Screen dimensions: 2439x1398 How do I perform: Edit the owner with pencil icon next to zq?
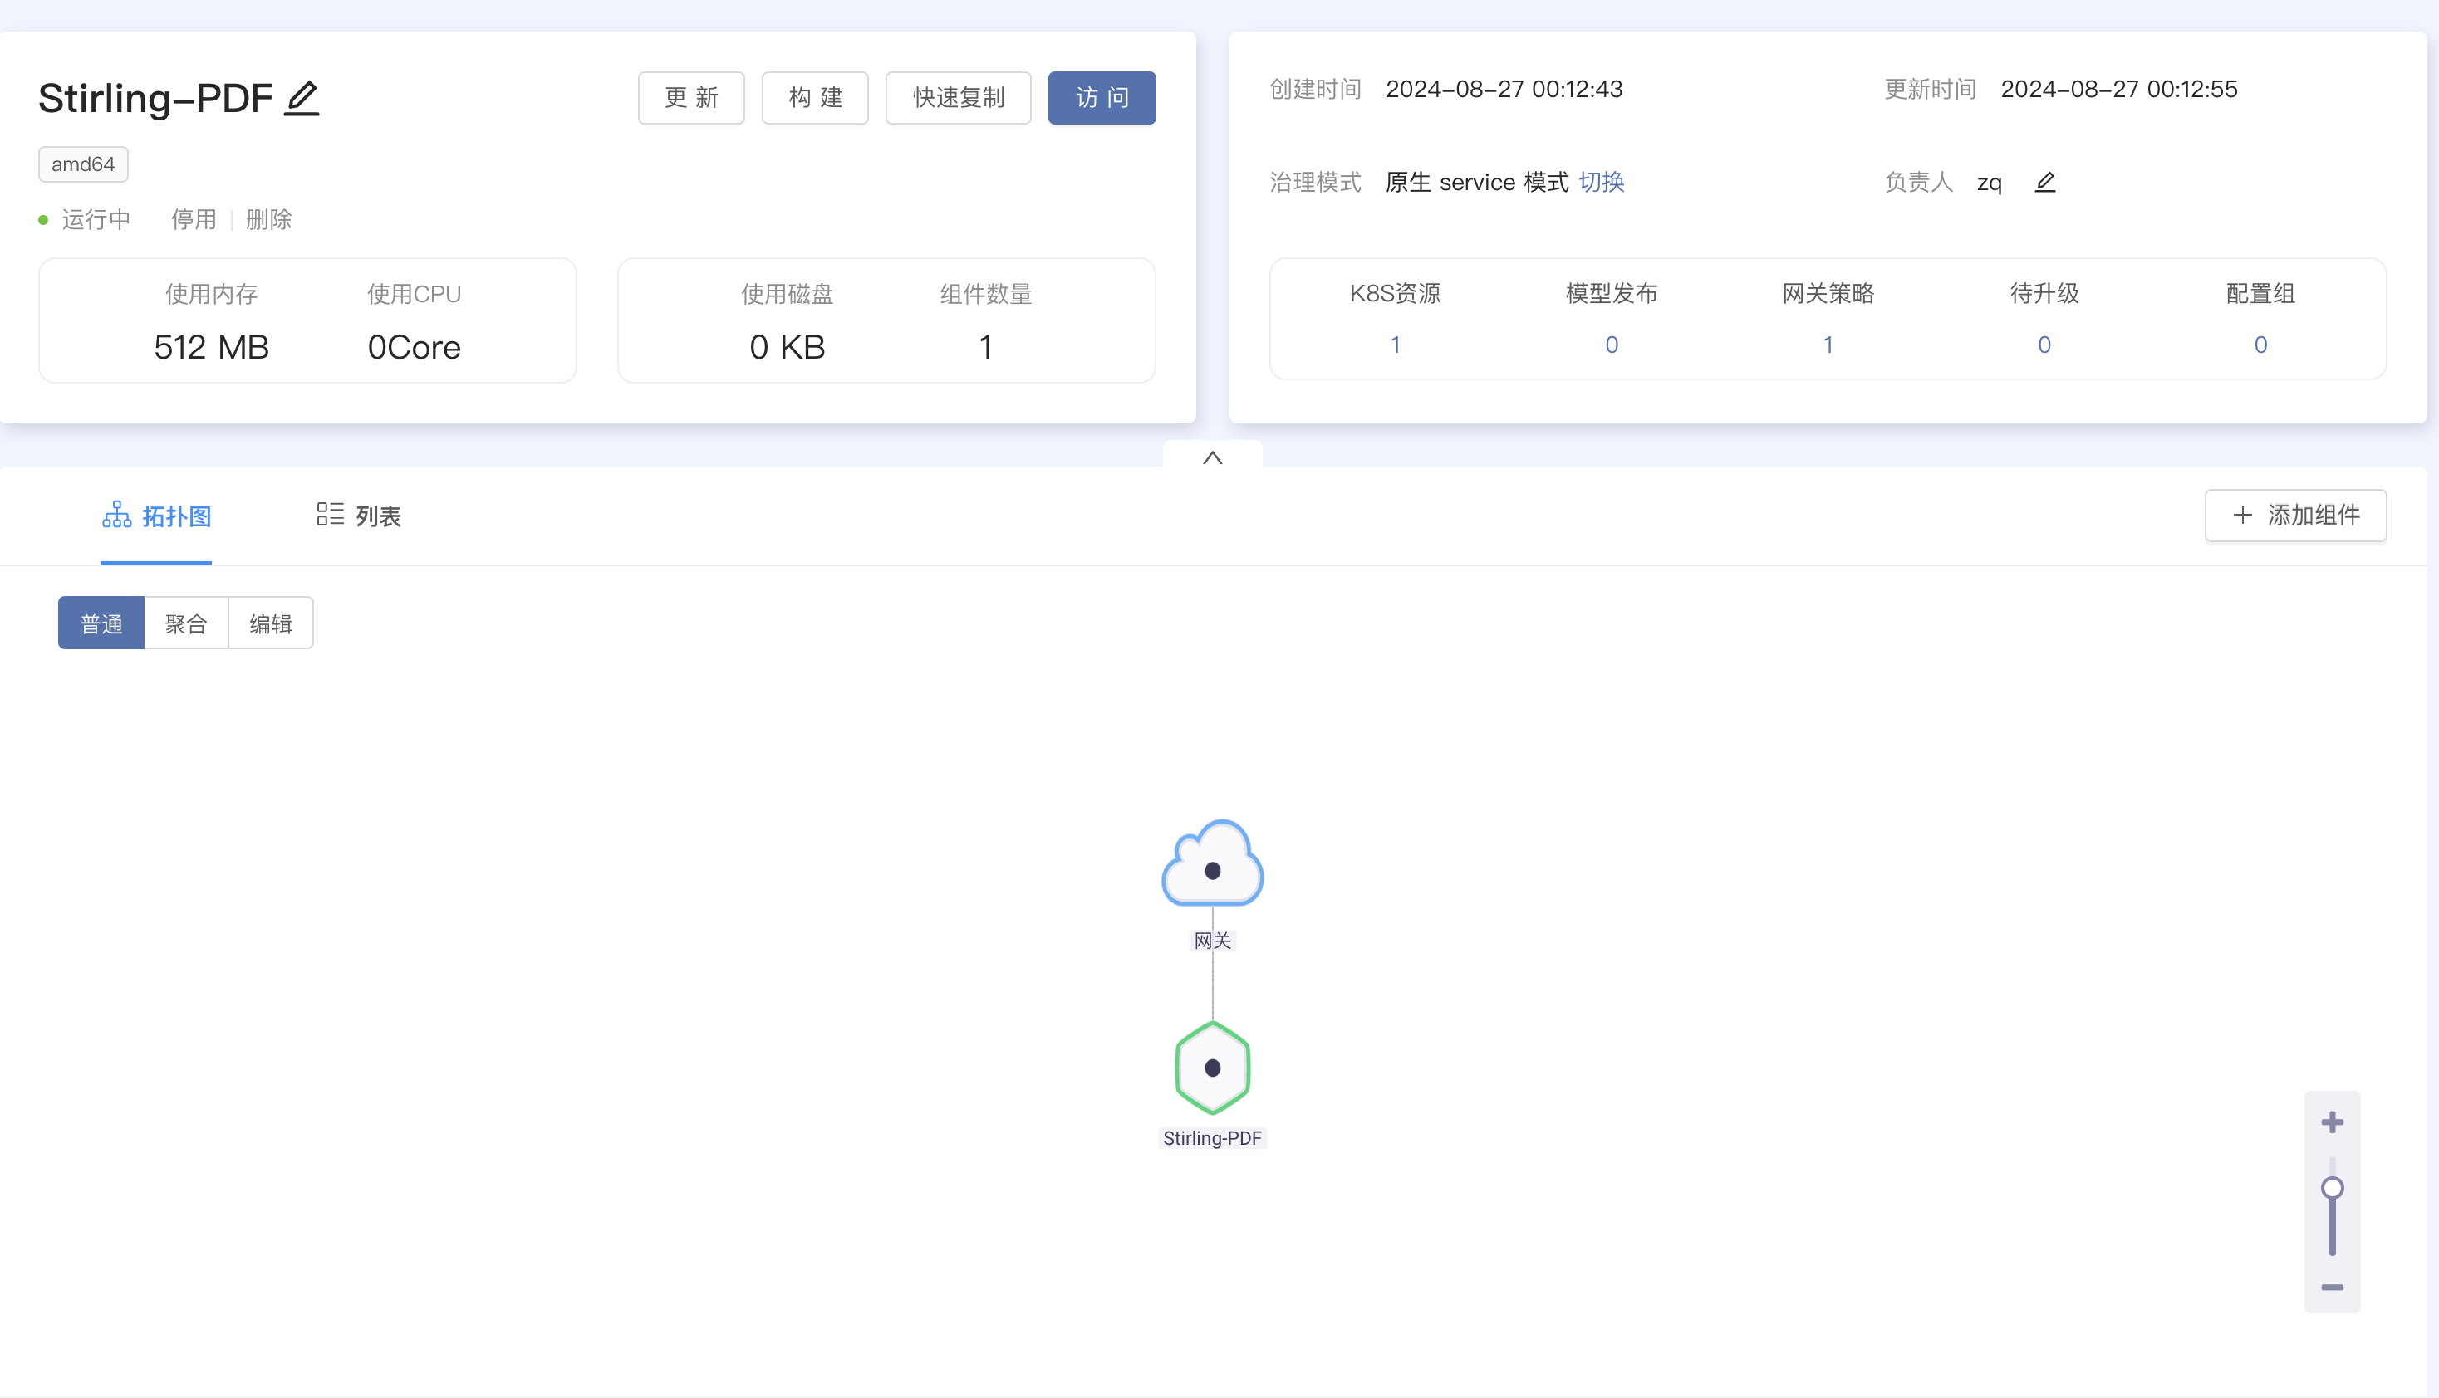2045,182
